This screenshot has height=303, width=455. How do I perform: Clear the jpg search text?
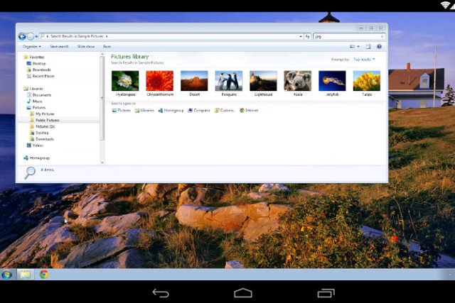[x=382, y=36]
